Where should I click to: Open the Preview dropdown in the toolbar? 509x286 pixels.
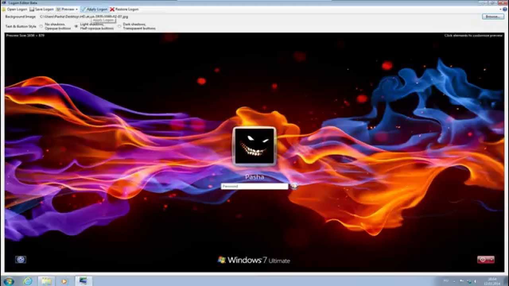pos(67,9)
